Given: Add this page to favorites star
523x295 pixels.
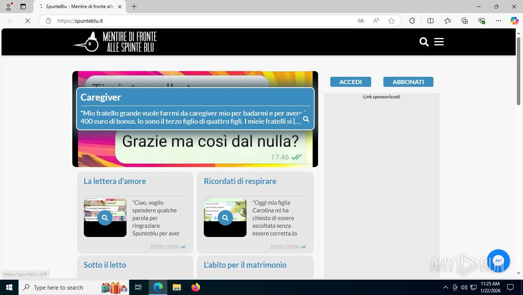Looking at the screenshot, I should pos(391,21).
